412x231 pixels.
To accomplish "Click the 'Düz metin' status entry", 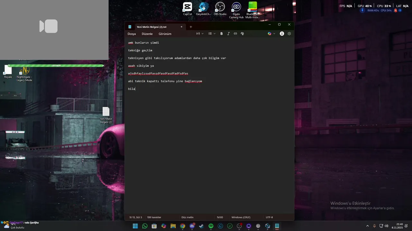I will coord(187,217).
